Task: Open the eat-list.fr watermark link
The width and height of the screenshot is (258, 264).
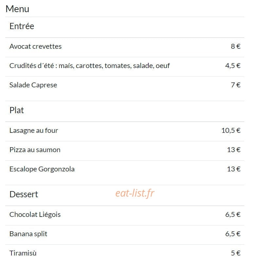Action: tap(135, 193)
